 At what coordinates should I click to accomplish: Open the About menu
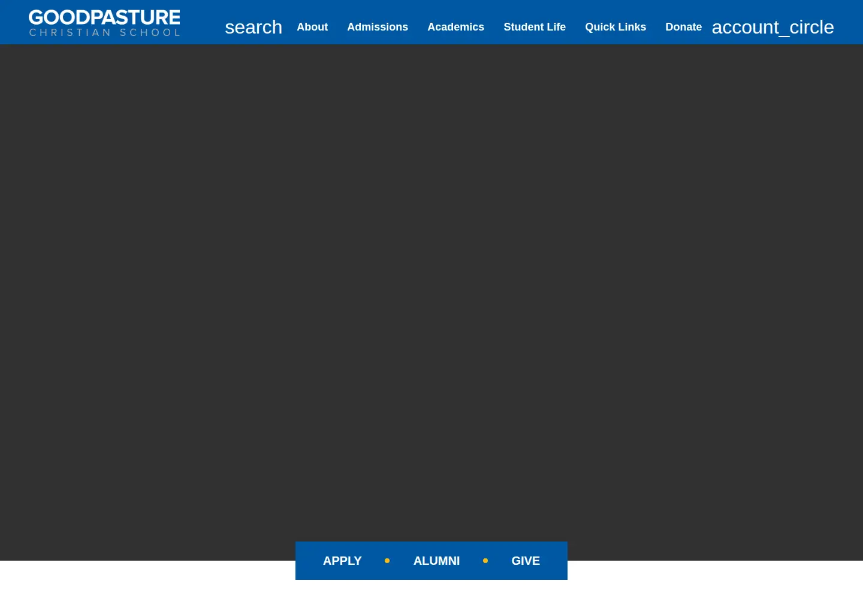click(x=312, y=27)
